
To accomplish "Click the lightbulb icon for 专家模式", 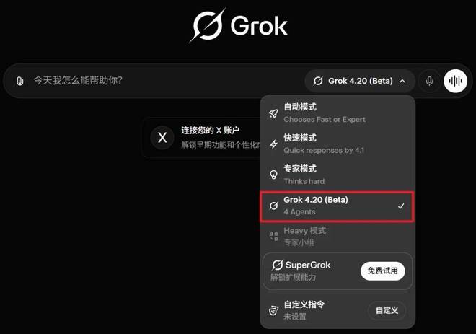I will [x=273, y=175].
